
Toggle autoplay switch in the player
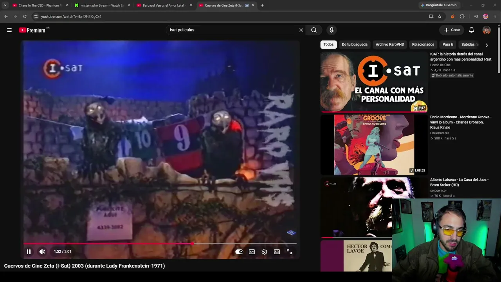point(239,252)
